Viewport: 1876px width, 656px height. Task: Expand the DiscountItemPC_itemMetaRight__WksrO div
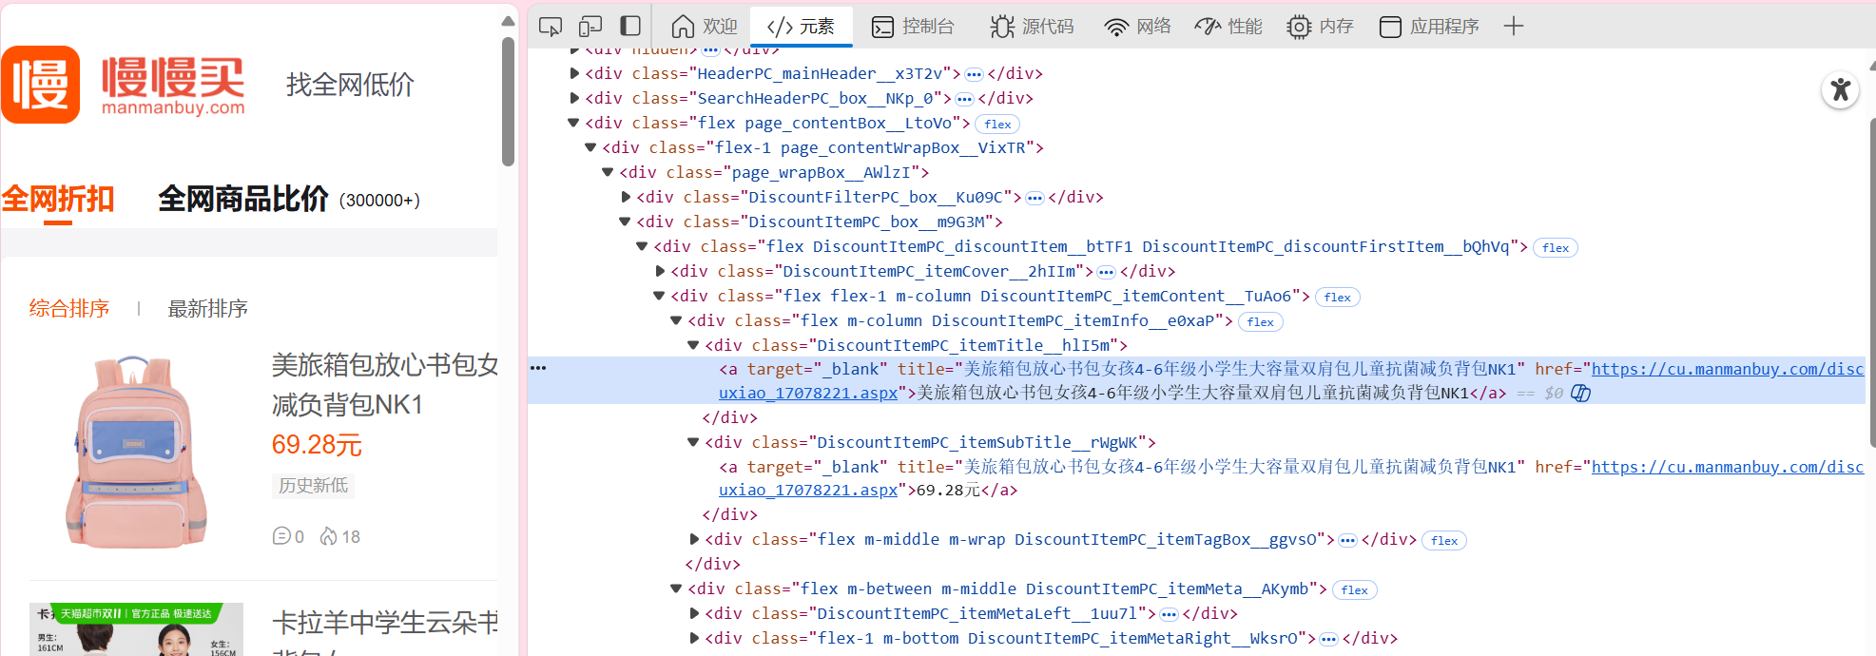click(x=694, y=638)
